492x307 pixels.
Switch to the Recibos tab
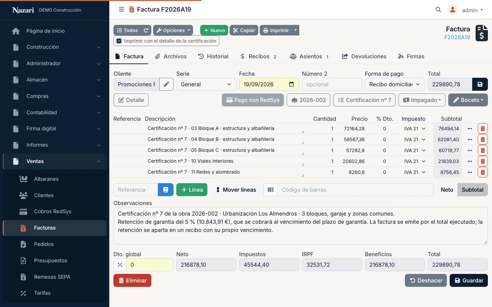[258, 56]
